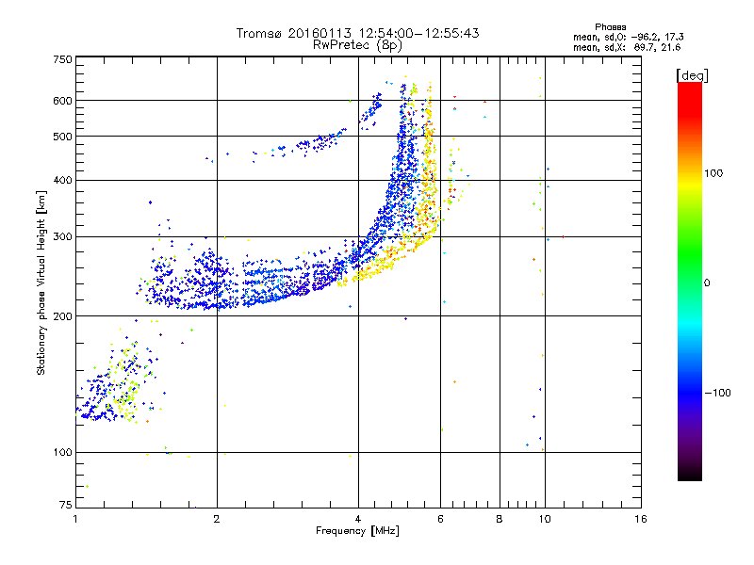Click the y-axis label '300'
Screen dimensions: 754x565
click(x=62, y=237)
